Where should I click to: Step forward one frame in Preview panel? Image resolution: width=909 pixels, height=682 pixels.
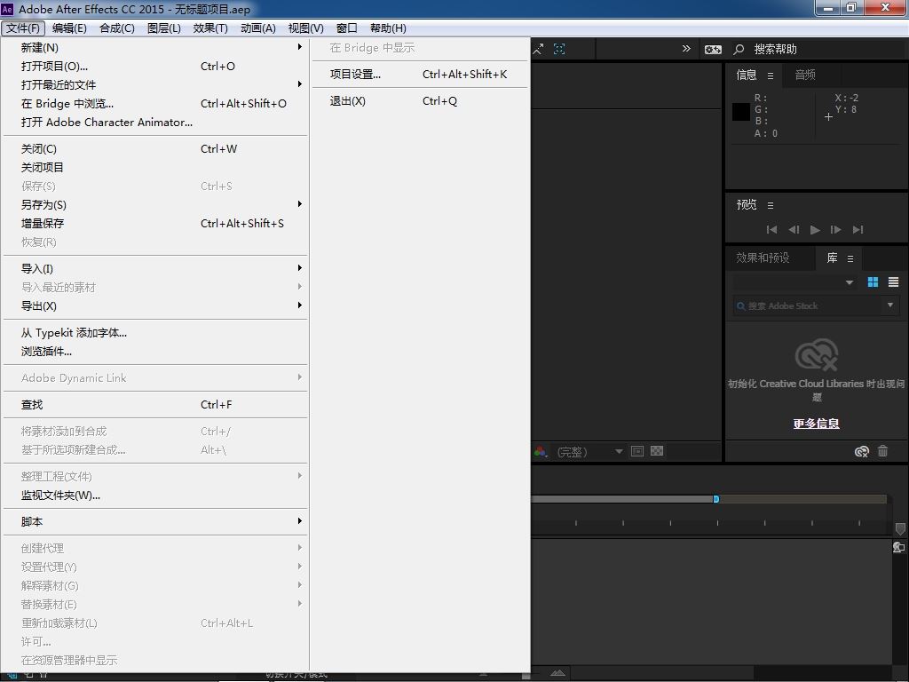pyautogui.click(x=836, y=230)
